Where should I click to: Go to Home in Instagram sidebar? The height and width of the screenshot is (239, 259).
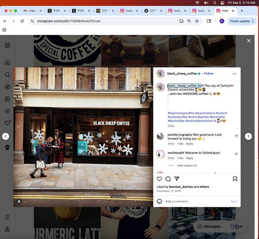pos(7,63)
